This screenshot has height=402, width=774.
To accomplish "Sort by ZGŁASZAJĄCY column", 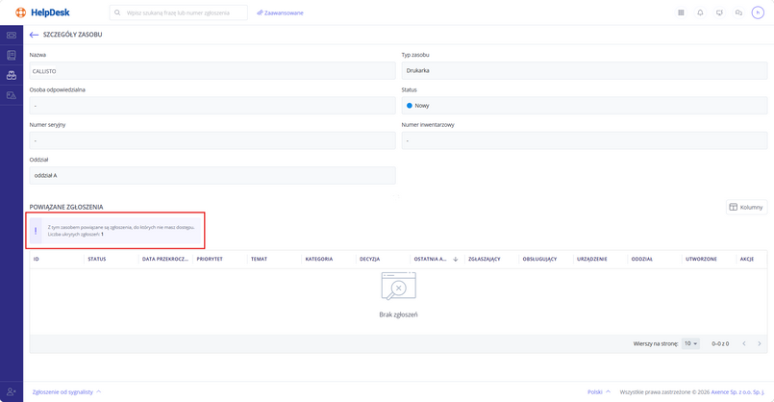I will pyautogui.click(x=485, y=259).
